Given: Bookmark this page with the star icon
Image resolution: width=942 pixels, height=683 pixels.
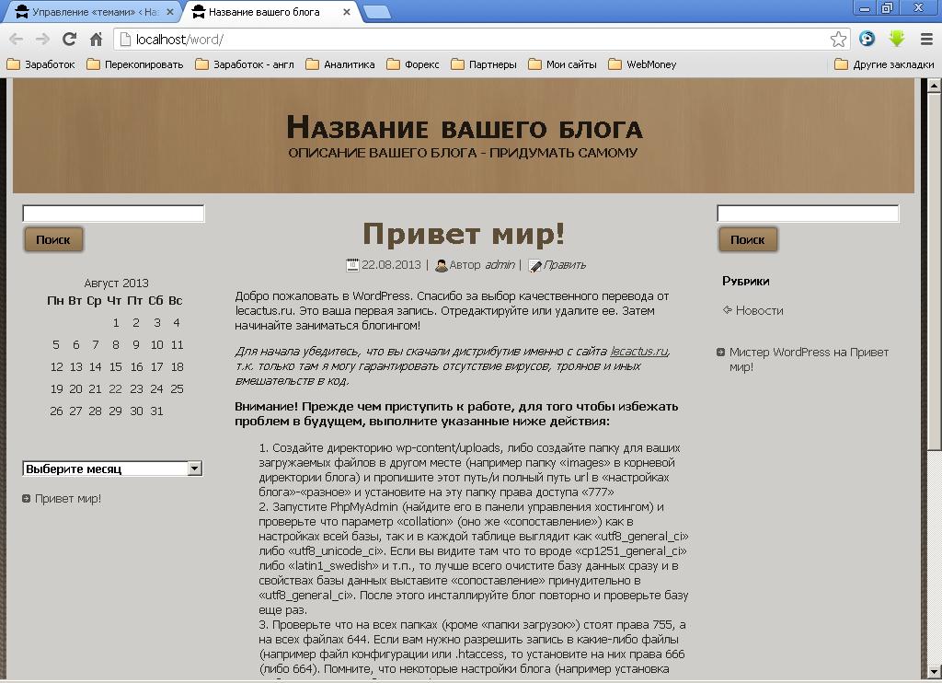Looking at the screenshot, I should click(839, 40).
